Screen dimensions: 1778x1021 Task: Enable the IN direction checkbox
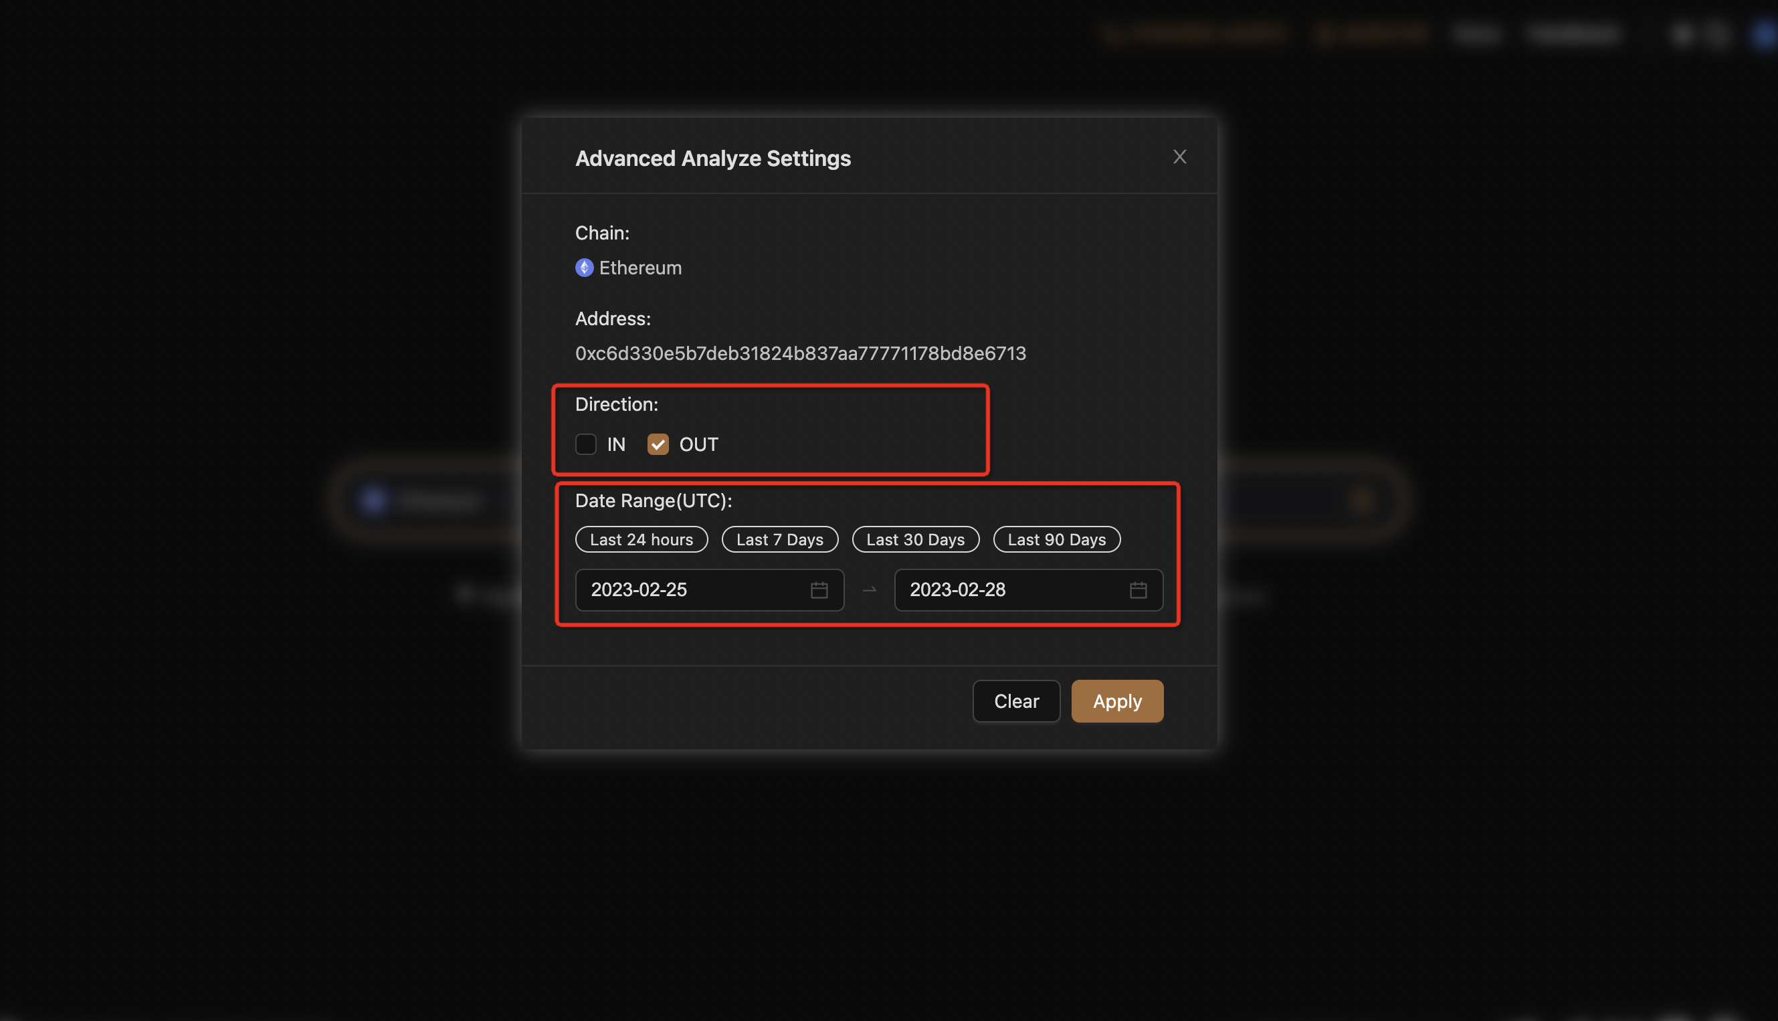coord(585,444)
